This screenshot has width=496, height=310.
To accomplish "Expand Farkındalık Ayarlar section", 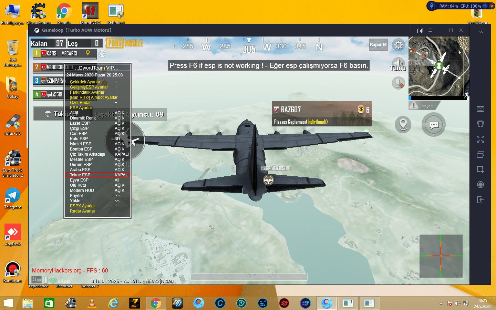I will [97, 92].
